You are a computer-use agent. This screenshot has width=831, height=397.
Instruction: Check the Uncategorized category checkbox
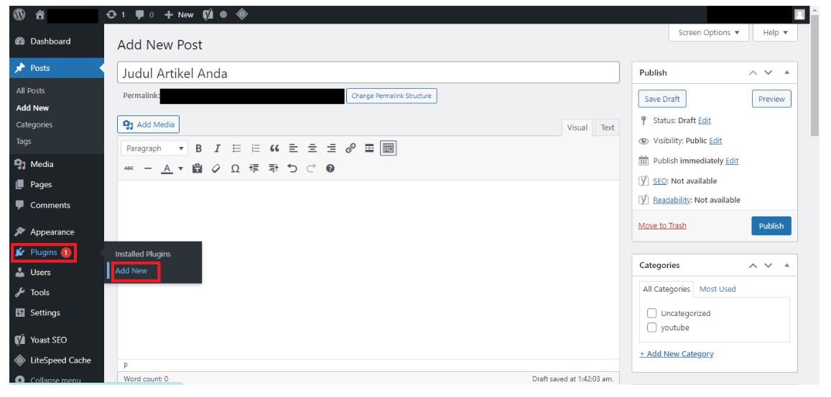[652, 313]
